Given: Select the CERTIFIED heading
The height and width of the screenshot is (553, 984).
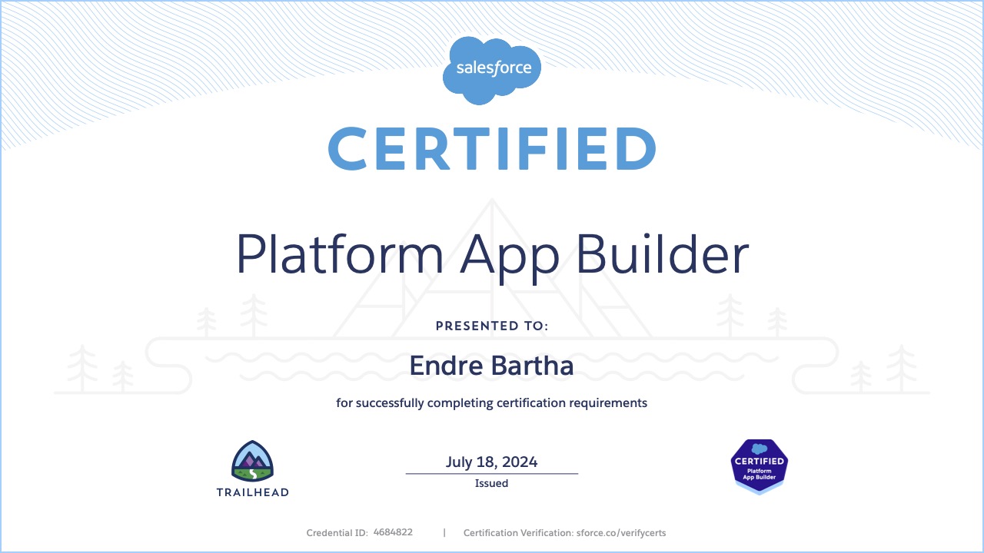Looking at the screenshot, I should (x=492, y=150).
